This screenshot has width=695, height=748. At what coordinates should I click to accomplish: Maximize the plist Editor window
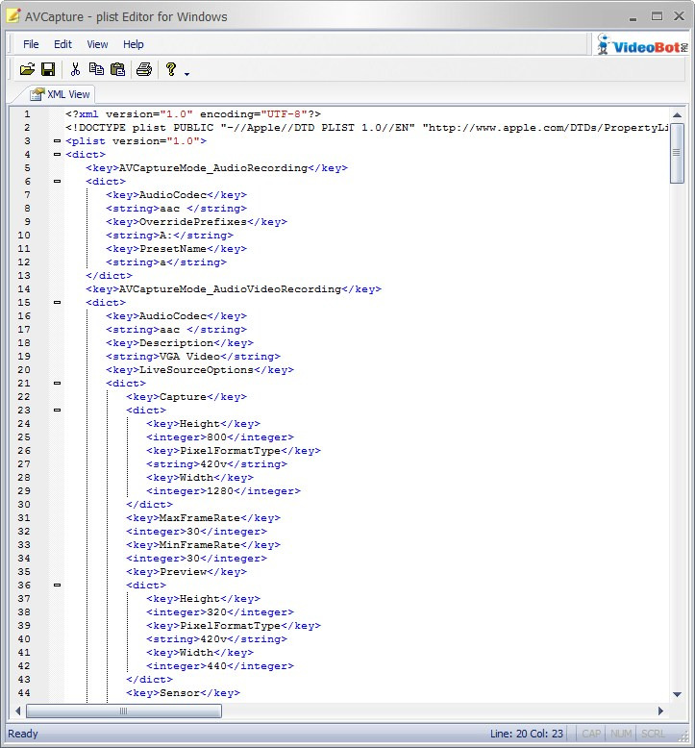657,16
